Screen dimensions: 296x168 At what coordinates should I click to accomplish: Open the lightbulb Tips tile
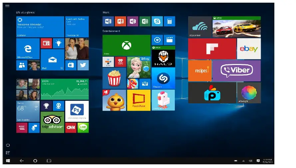tap(59, 43)
